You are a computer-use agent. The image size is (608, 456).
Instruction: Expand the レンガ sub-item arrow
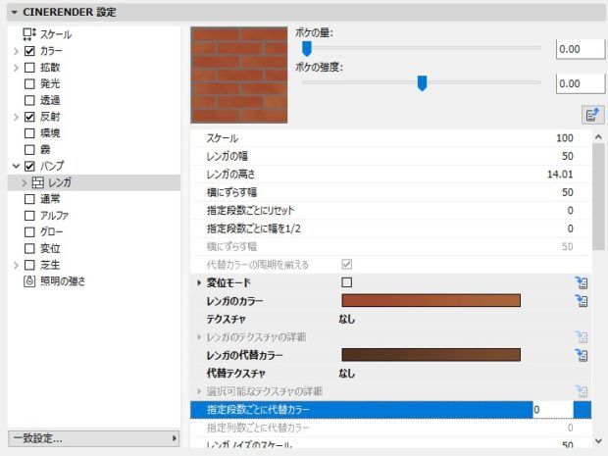(25, 183)
